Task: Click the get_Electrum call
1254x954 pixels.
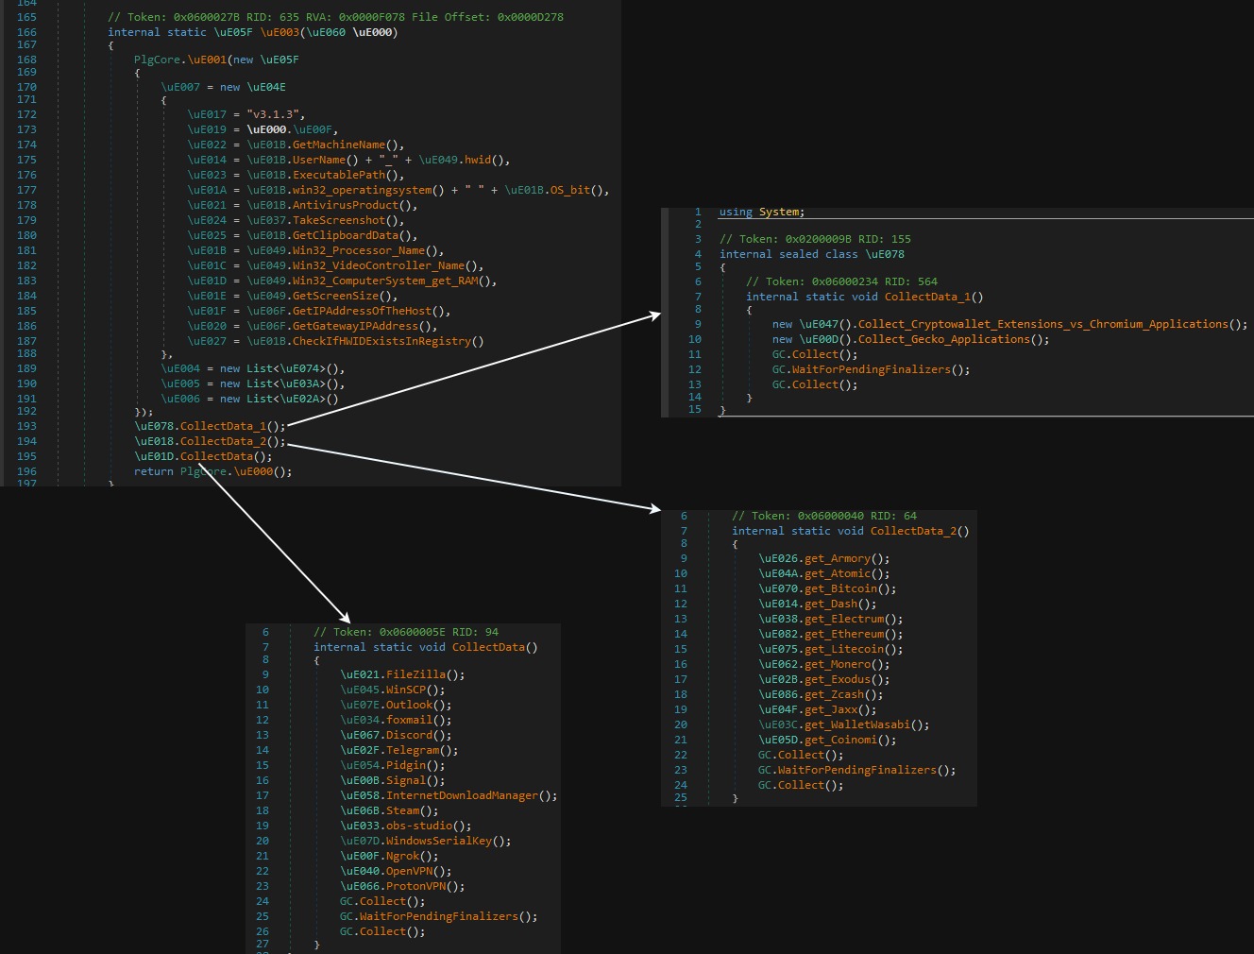Action: (844, 619)
